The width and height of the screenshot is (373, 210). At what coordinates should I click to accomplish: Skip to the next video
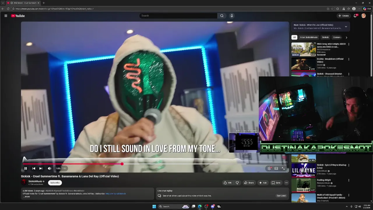(x=41, y=168)
